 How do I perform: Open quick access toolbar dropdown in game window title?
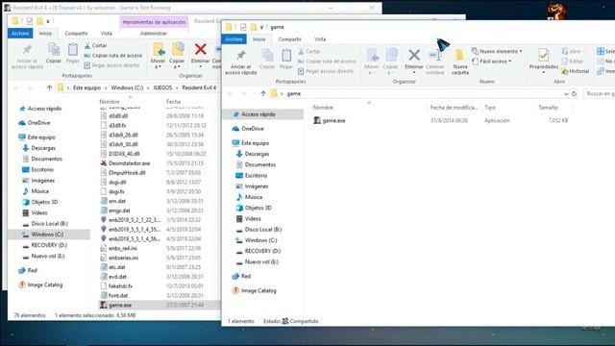[x=261, y=27]
